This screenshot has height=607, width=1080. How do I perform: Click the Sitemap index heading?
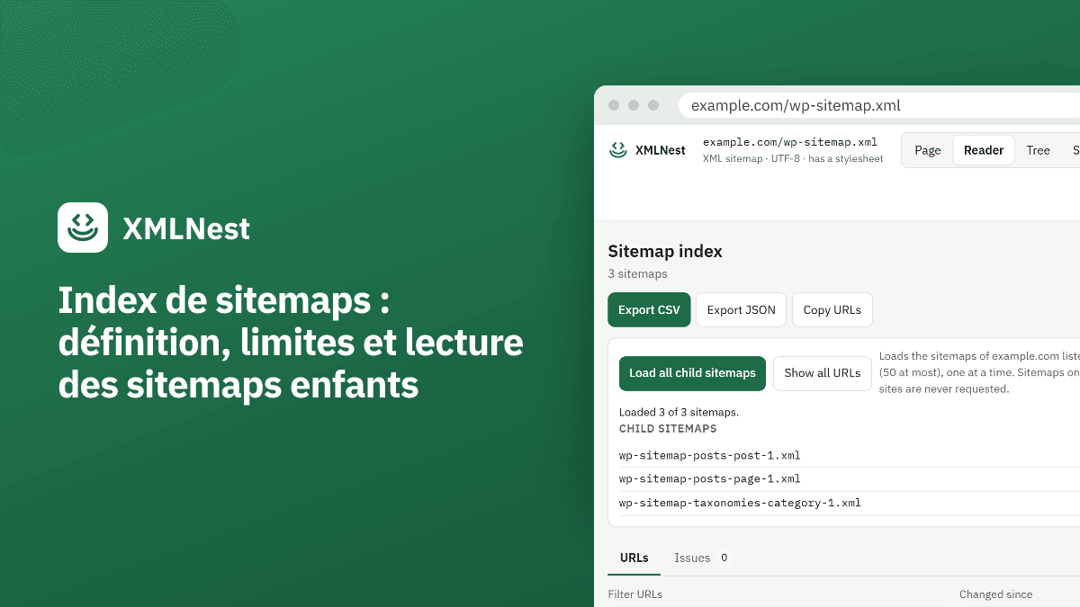(665, 252)
